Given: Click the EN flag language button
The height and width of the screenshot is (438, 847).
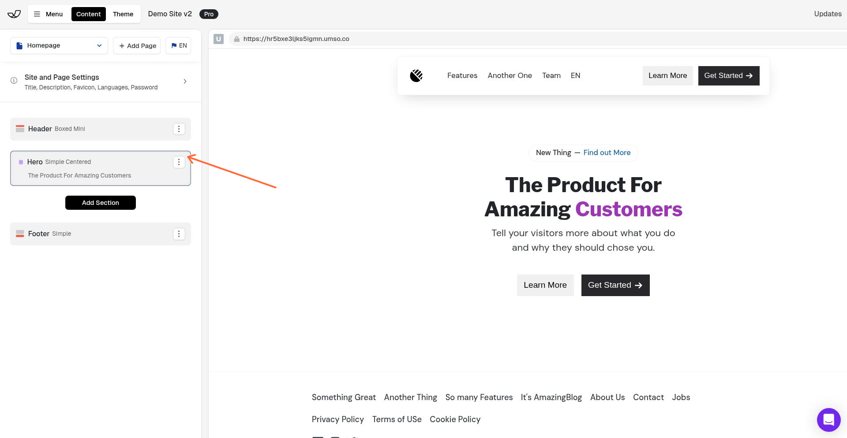Looking at the screenshot, I should (x=178, y=45).
